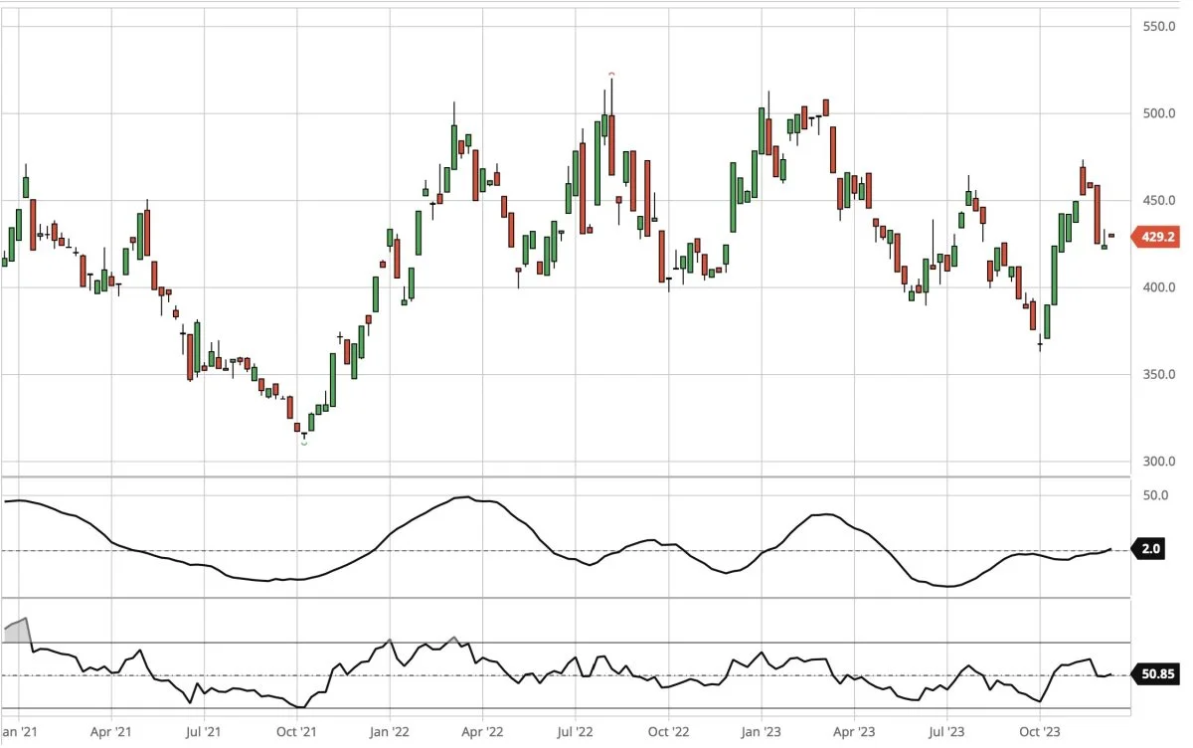
Task: Select the green low marker below the Oct '21 candle
Action: (303, 442)
